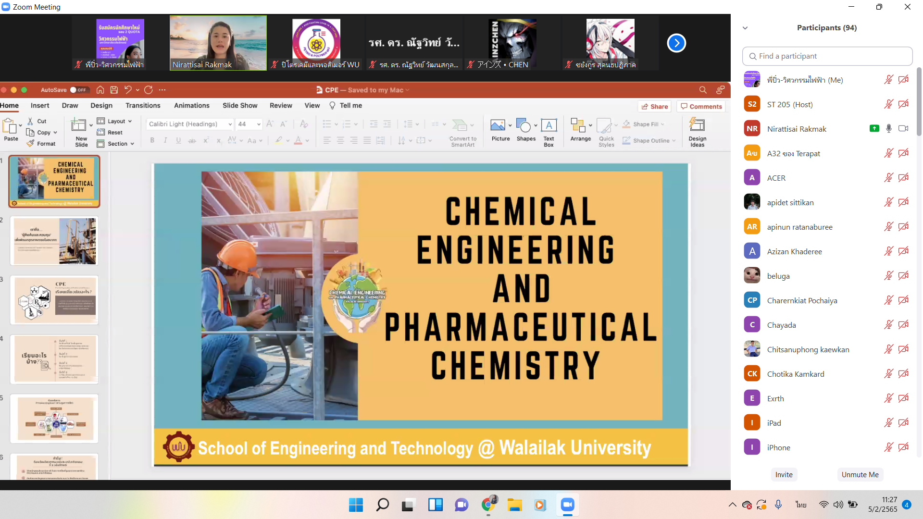Viewport: 923px width, 519px height.
Task: Toggle bold formatting
Action: click(x=152, y=140)
